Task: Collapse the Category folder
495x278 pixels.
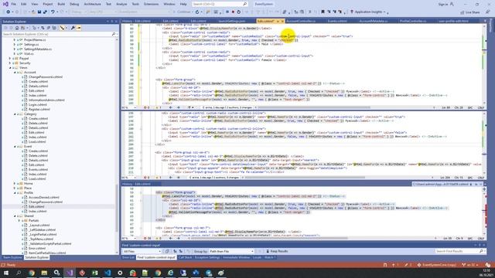Action: click(15, 114)
